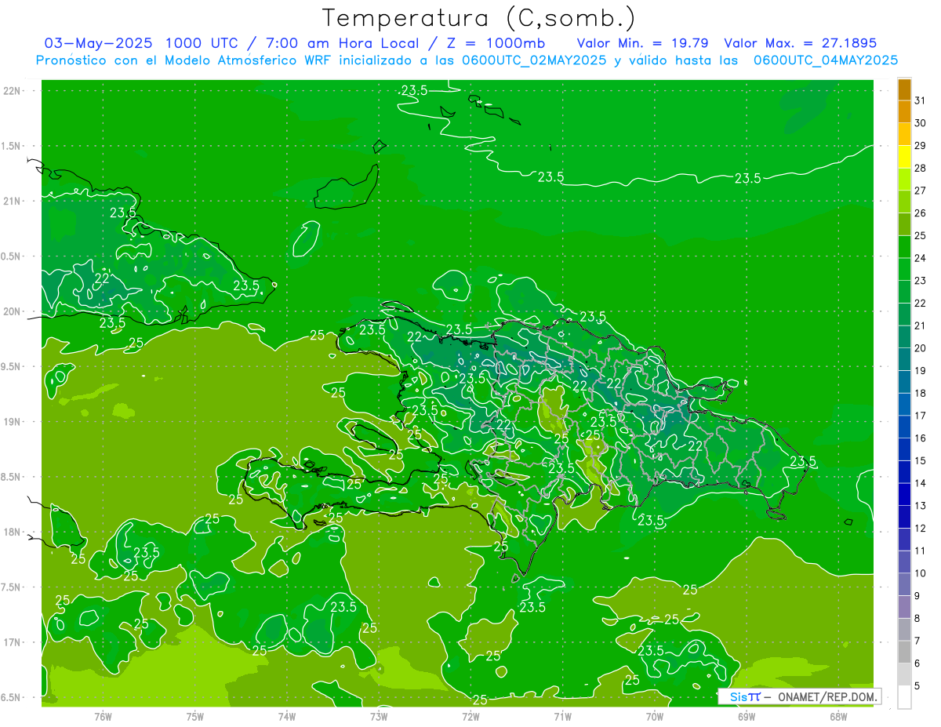Viewport: 941px width, 727px height.
Task: Click the "21N" latitude axis label
Action: (13, 201)
